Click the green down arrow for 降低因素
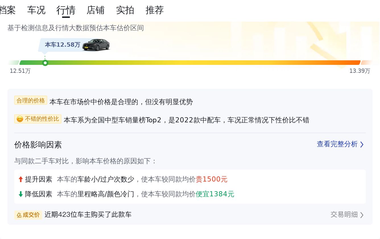 [20, 194]
